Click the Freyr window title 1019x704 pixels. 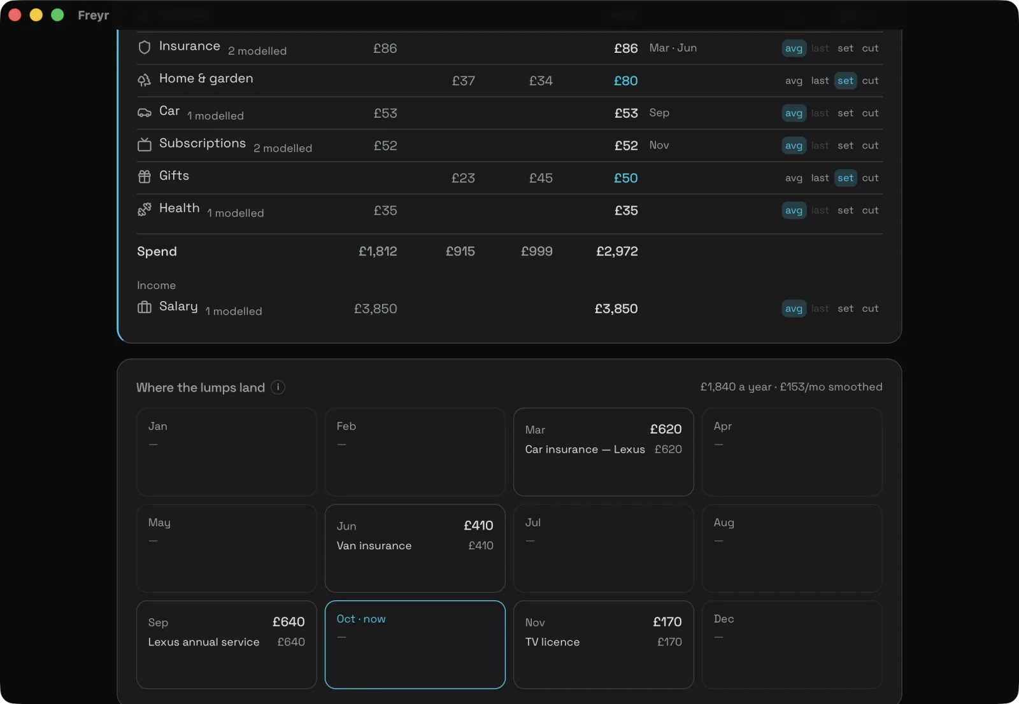click(x=94, y=15)
